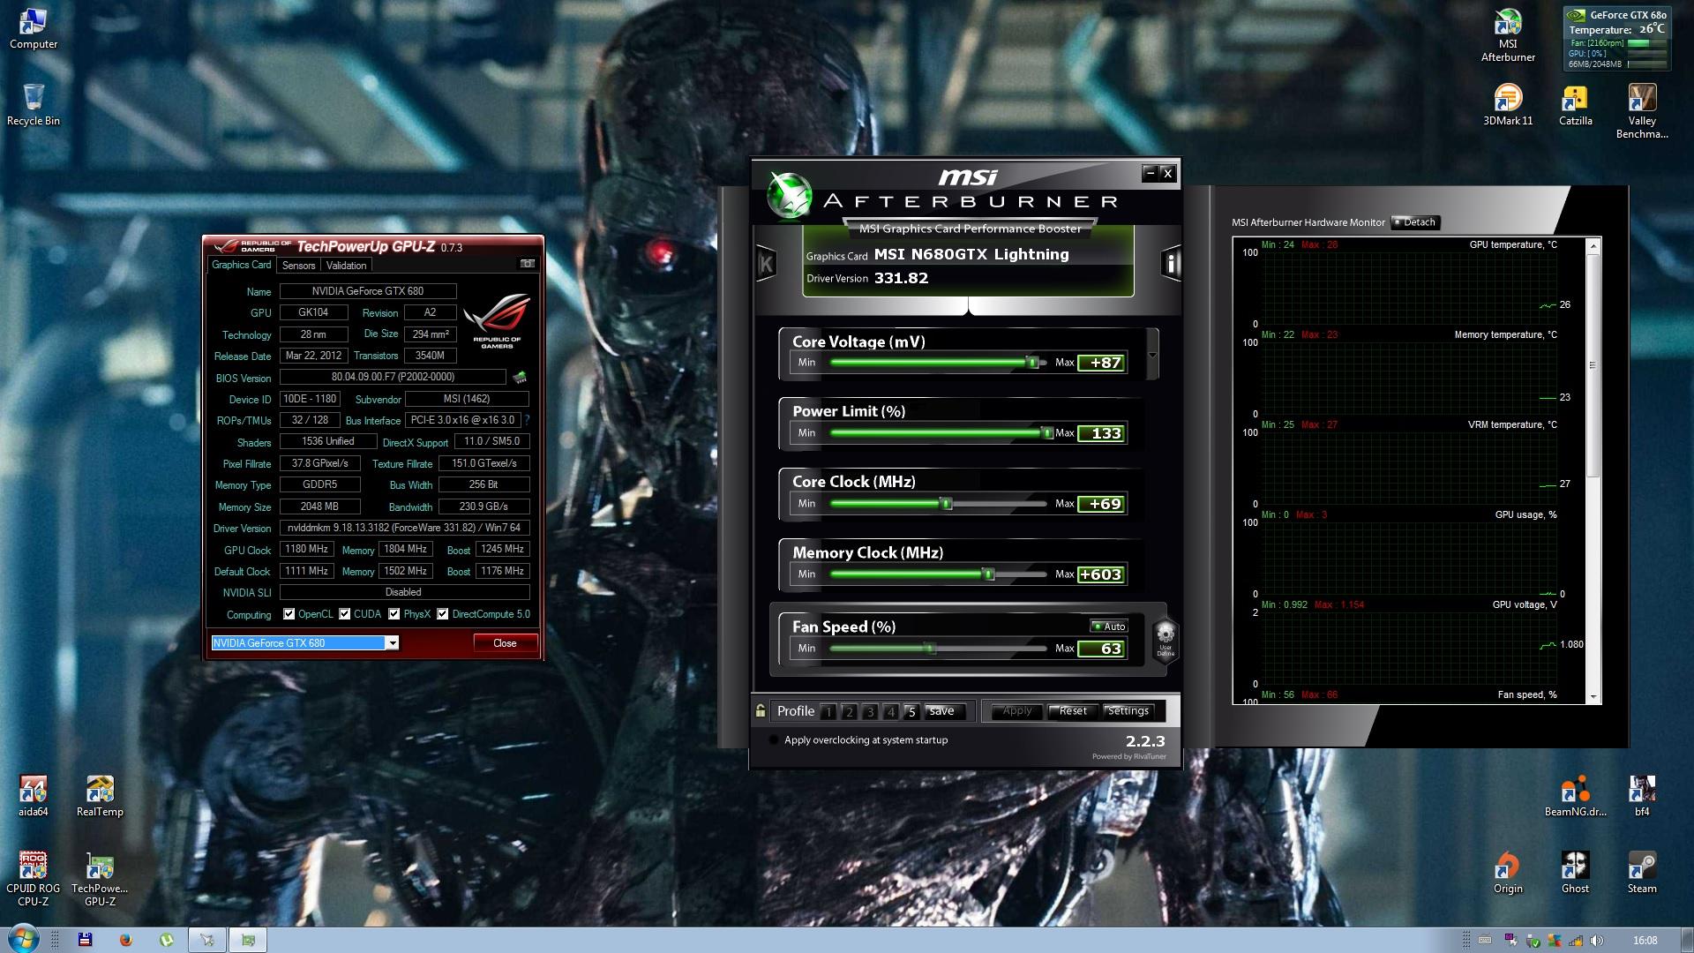Screen dimensions: 1694x953
Task: Click the GPU-Z screenshot camera icon
Action: 528,264
